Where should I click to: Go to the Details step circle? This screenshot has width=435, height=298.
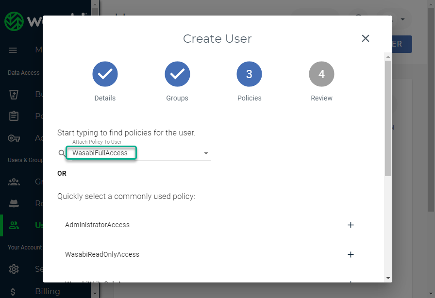105,74
